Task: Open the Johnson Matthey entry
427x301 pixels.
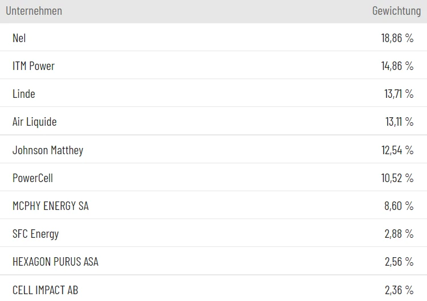Action: (x=48, y=150)
